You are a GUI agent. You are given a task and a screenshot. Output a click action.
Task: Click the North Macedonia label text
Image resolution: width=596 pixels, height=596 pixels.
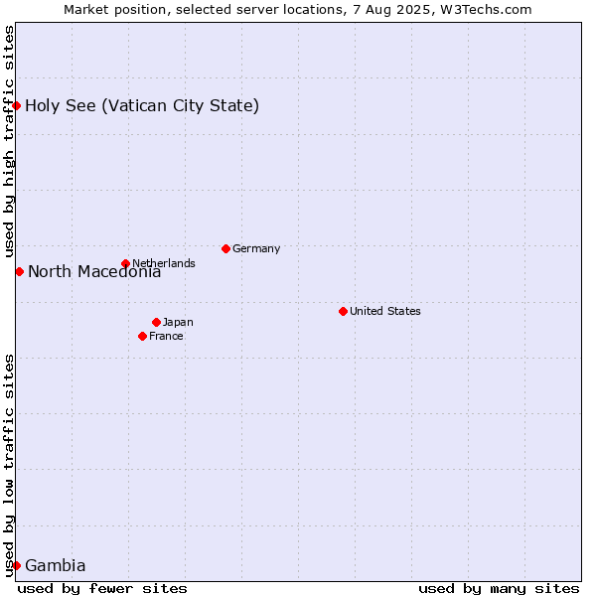click(94, 272)
